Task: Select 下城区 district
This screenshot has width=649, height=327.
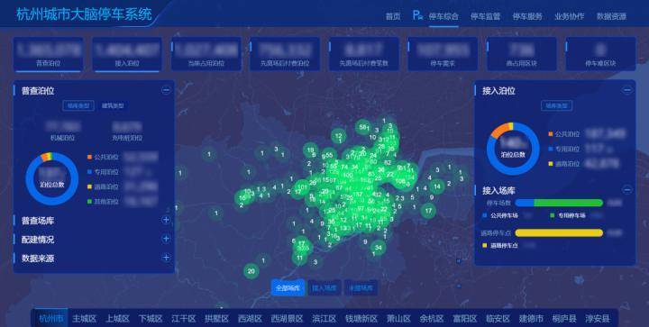Action: pos(151,319)
